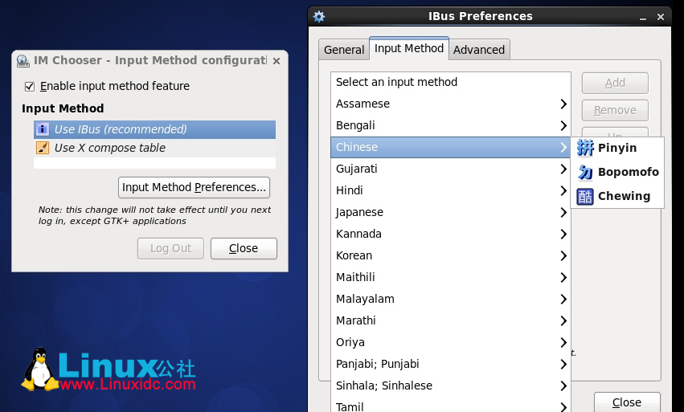Expand the Japanese submenu arrow

coord(563,213)
